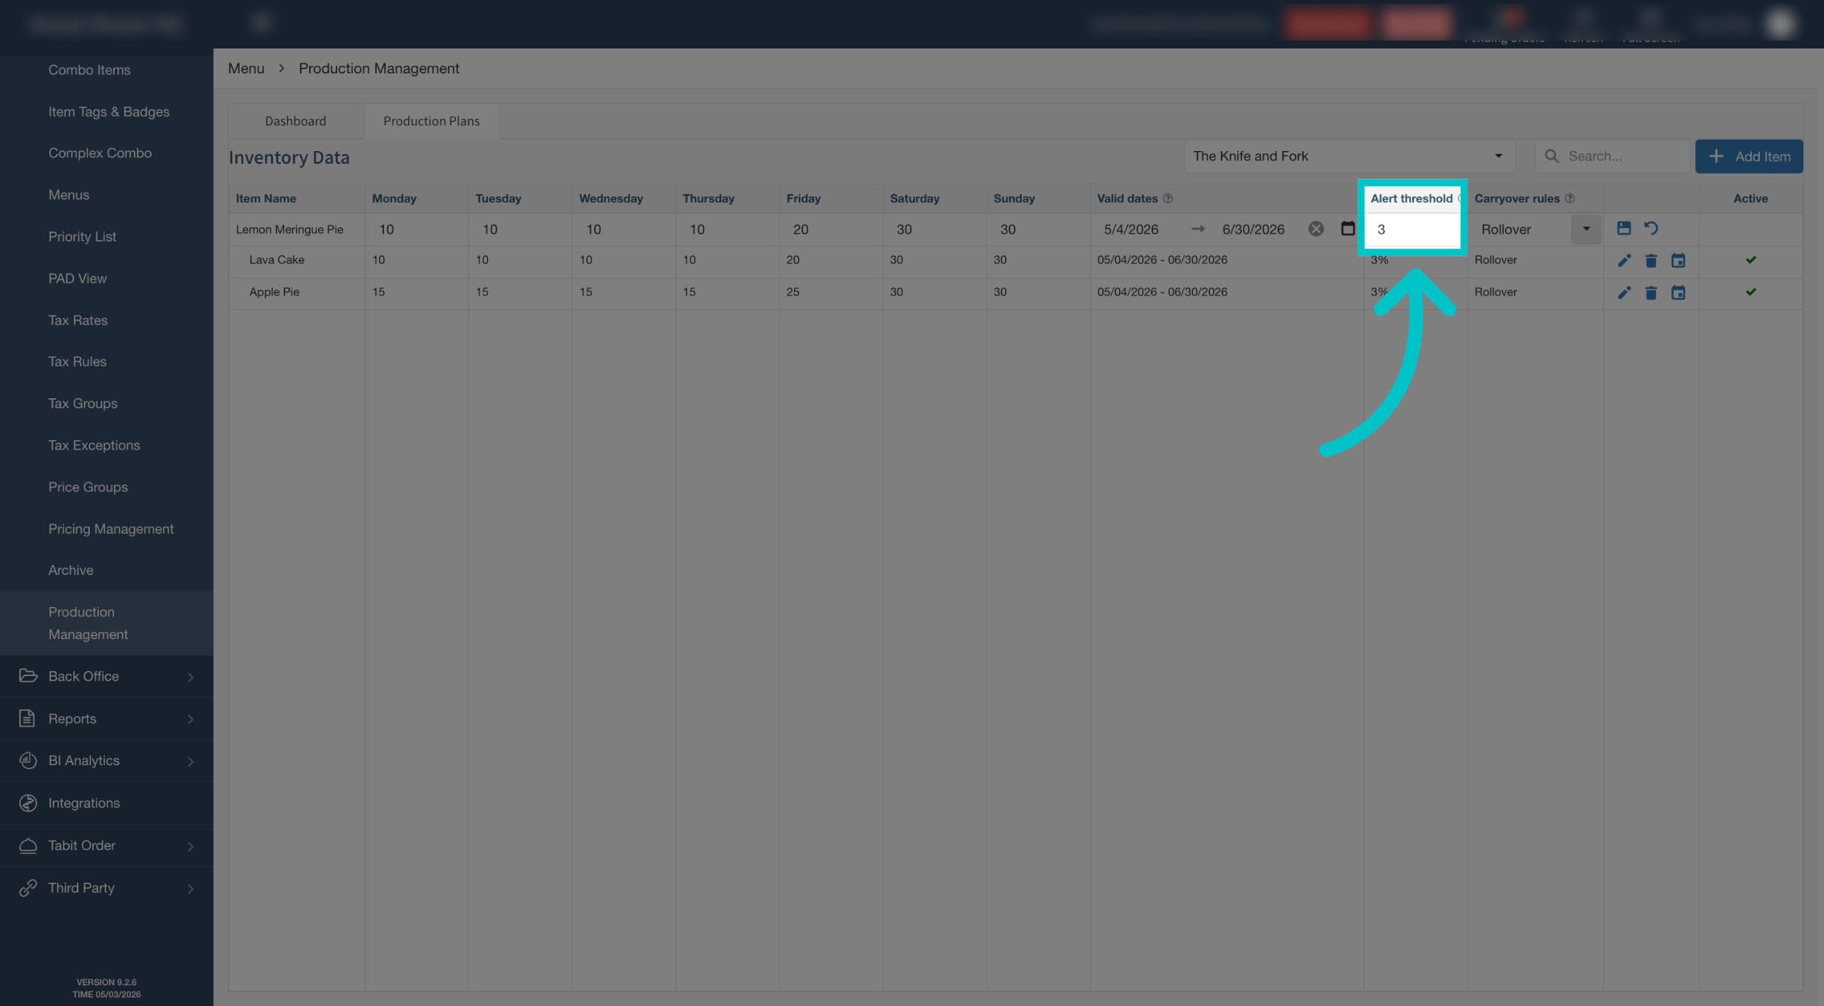The height and width of the screenshot is (1006, 1824).
Task: Click the Production Management breadcrumb
Action: tap(379, 68)
